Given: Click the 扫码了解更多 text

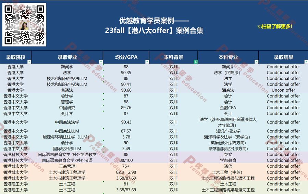Looking at the screenshot, I should pyautogui.click(x=277, y=26).
